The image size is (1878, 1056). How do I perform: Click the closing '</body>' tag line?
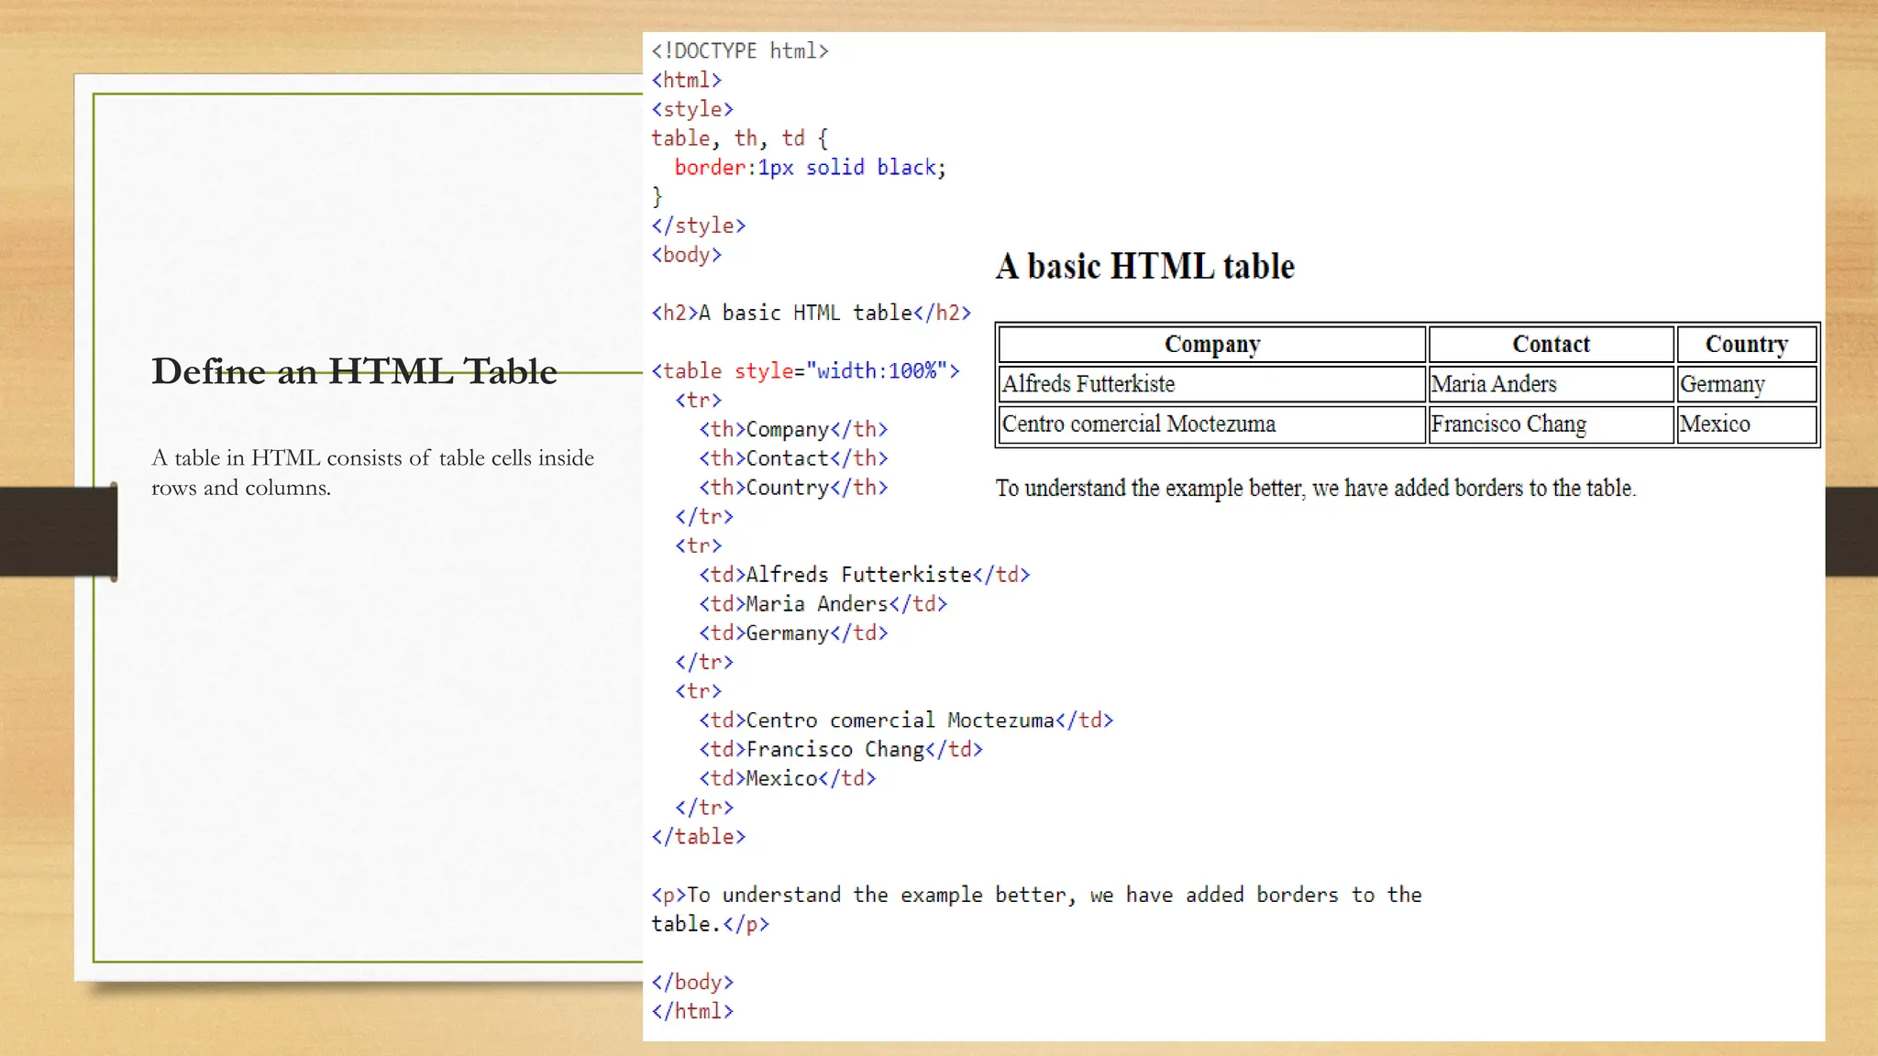pyautogui.click(x=692, y=983)
